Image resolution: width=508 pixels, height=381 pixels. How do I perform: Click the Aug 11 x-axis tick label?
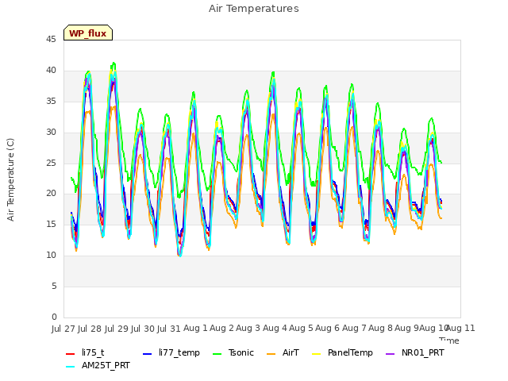461,328
